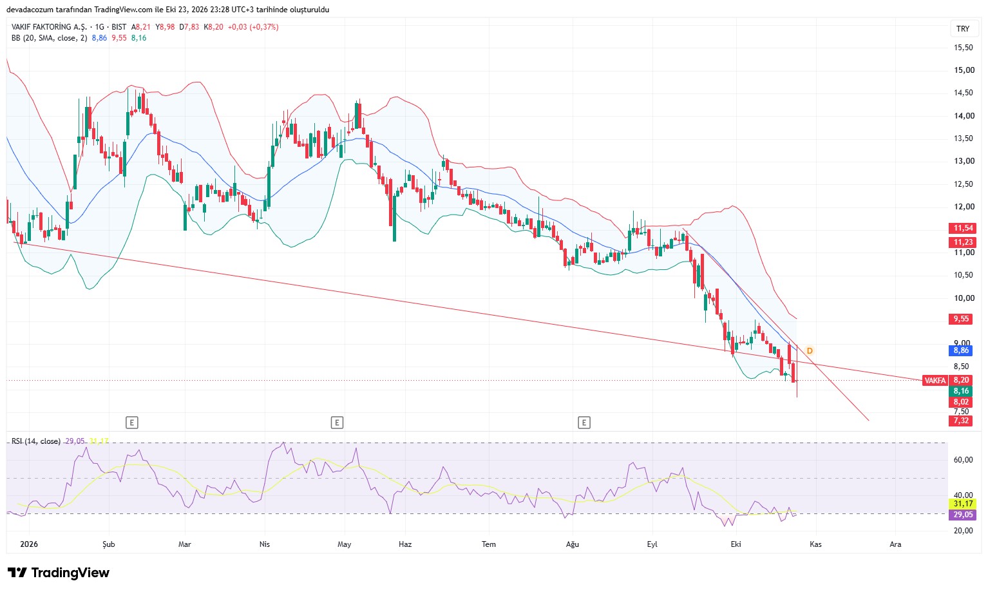
Task: Click the orange D dividend marker
Action: pyautogui.click(x=810, y=351)
